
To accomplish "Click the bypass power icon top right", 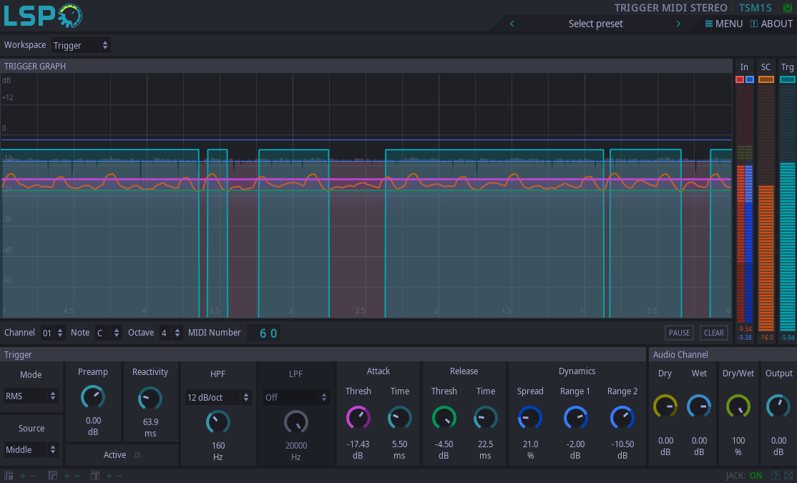I will tap(787, 8).
